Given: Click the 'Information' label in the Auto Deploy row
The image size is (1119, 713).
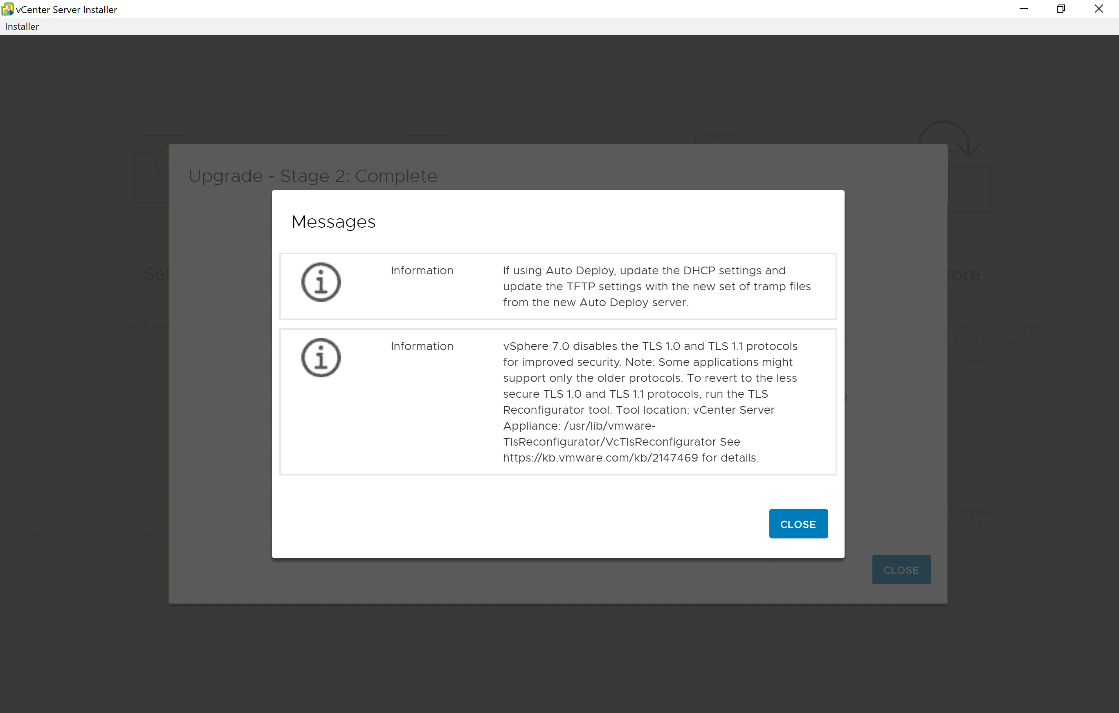Looking at the screenshot, I should click(422, 271).
